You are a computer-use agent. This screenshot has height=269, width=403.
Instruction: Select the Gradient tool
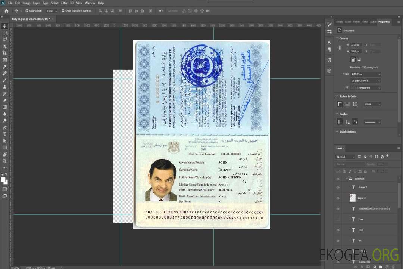point(4,107)
